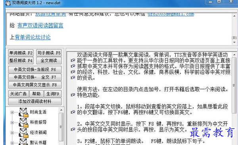238x145 pixels.
Task: Click text line 使用方法：在左边的目录内点击加号
Action: (x=153, y=89)
